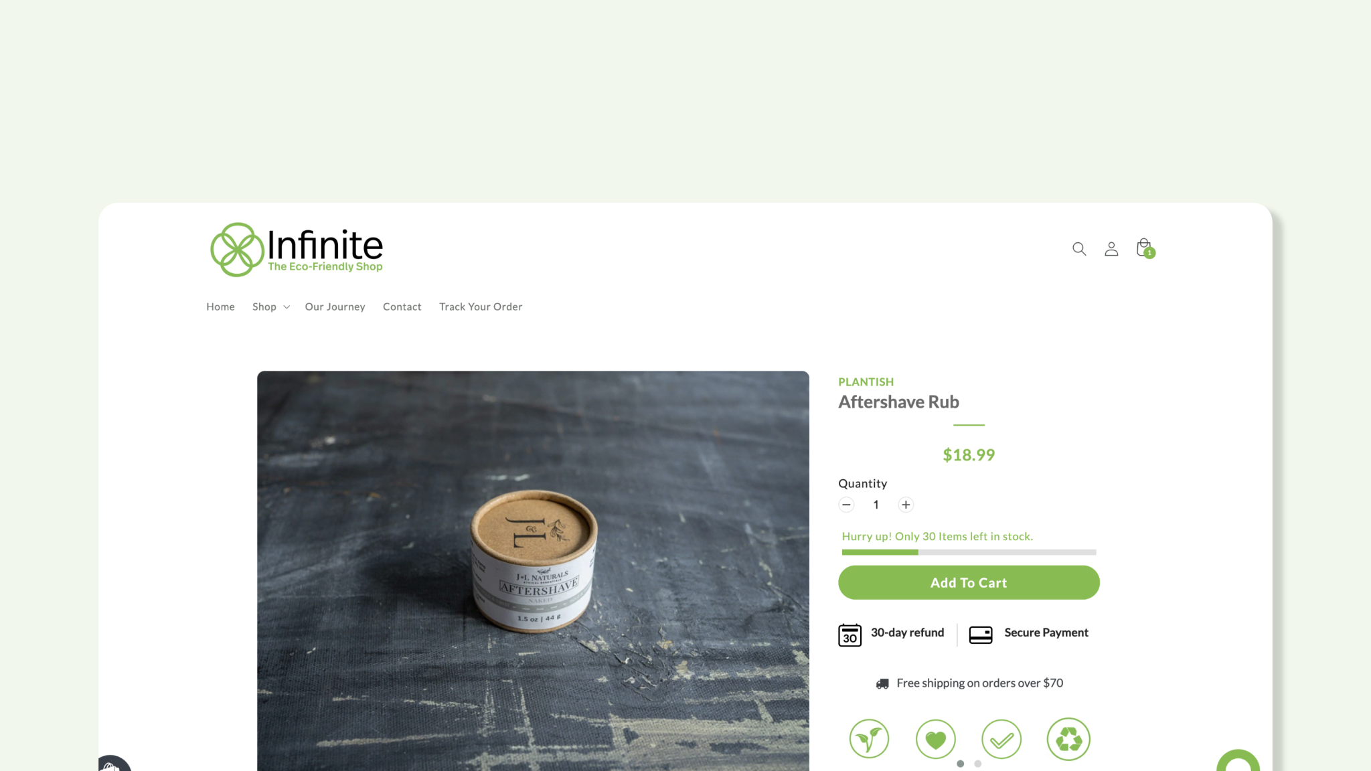Select the first carousel dot
1371x771 pixels.
pos(961,764)
